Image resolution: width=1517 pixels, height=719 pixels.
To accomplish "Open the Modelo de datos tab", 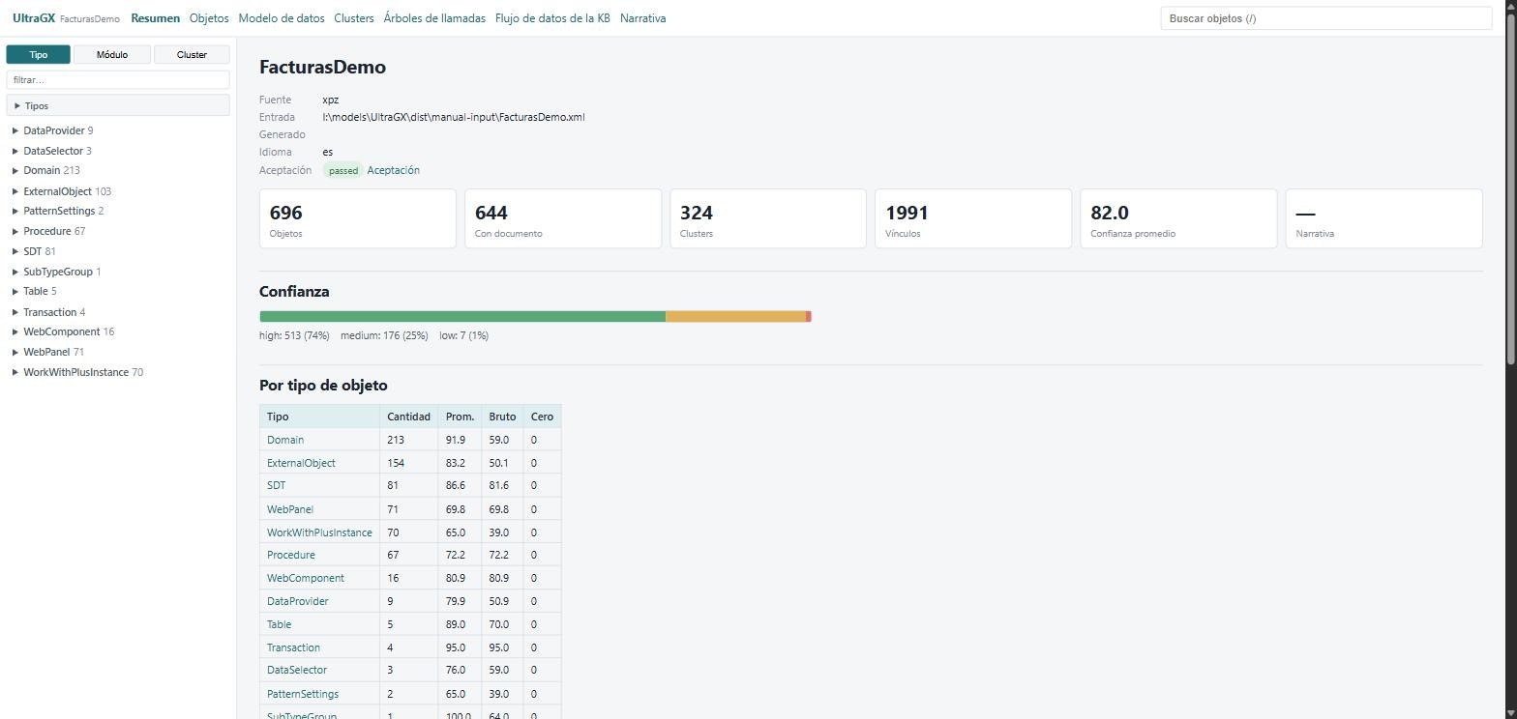I will coord(282,18).
